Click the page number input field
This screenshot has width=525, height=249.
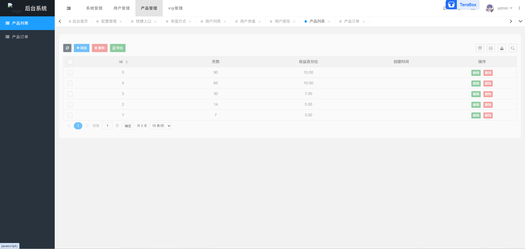[x=108, y=126]
